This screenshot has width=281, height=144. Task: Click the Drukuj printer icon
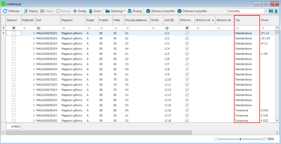tap(130, 11)
